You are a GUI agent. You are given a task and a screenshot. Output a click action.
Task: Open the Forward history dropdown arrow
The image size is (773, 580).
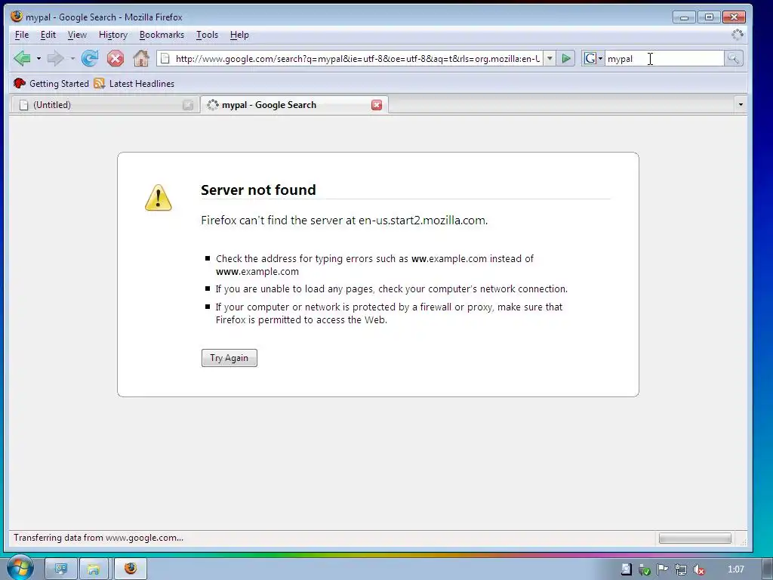pos(72,59)
